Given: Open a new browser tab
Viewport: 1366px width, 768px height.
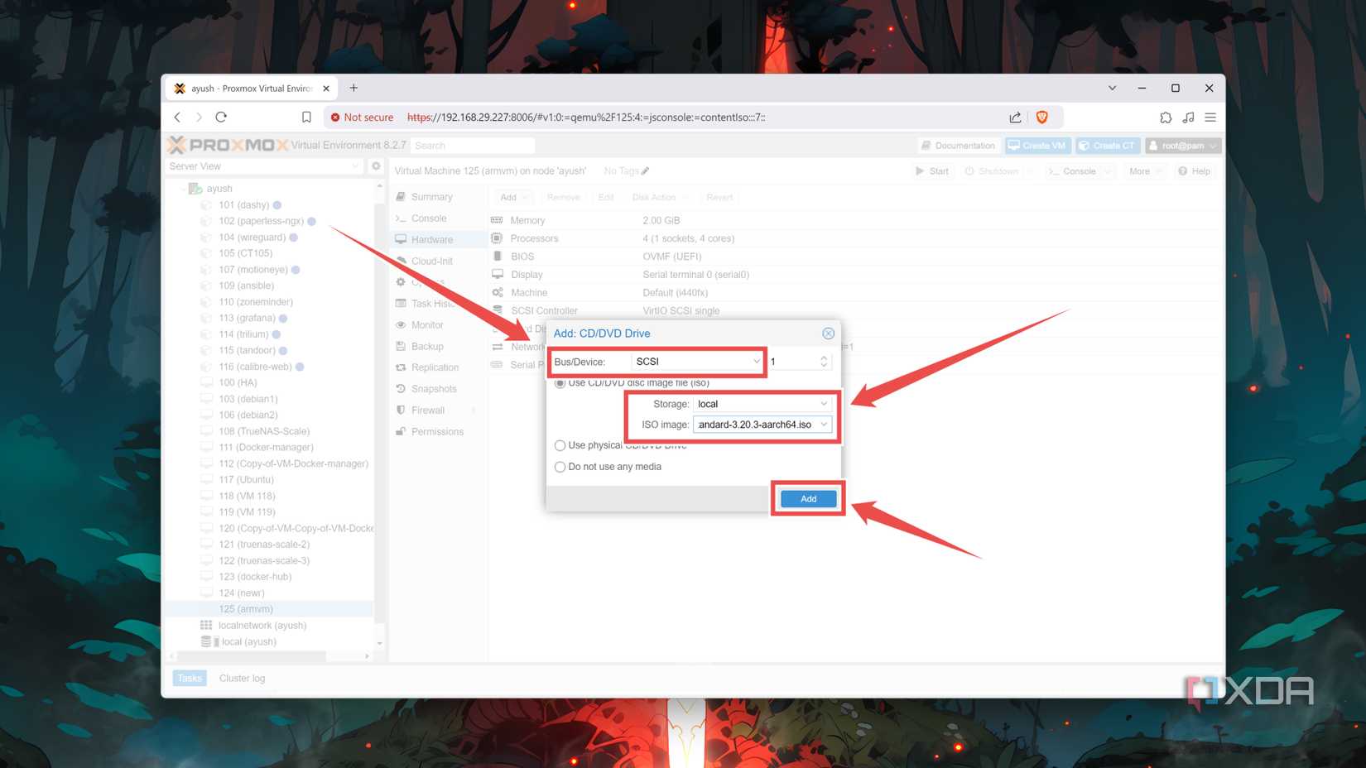Looking at the screenshot, I should tap(354, 88).
